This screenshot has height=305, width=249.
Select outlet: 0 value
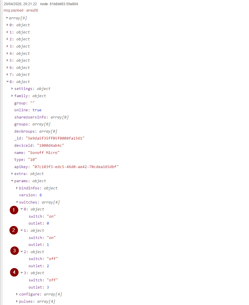click(x=48, y=223)
